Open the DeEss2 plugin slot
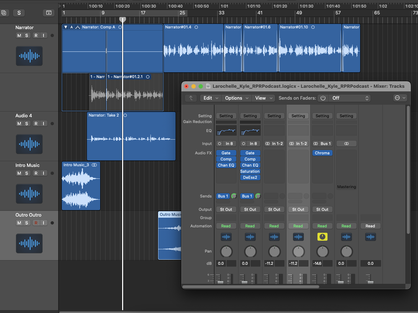The height and width of the screenshot is (313, 418). 250,178
